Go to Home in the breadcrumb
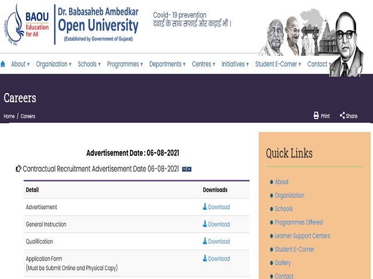The width and height of the screenshot is (373, 279). tap(9, 116)
